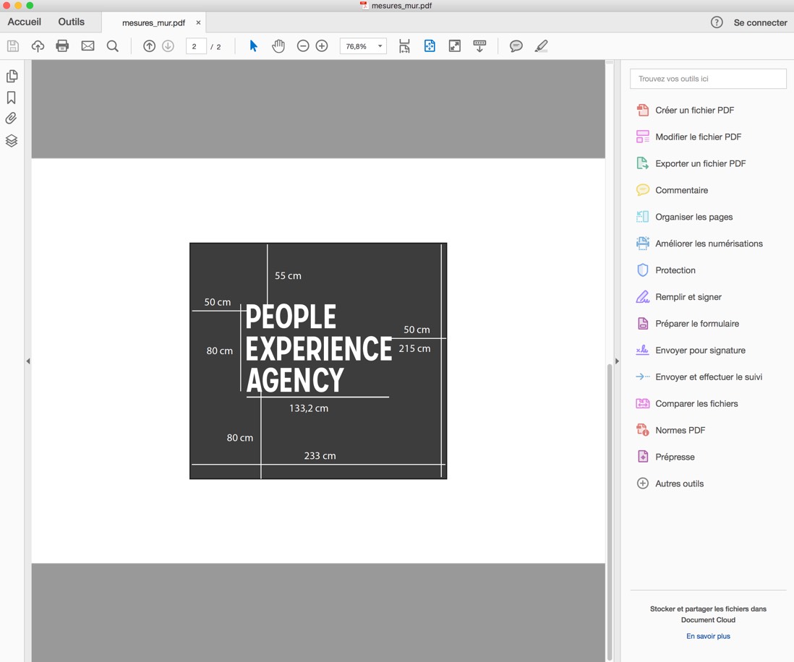Open the layers panel
This screenshot has height=662, width=794.
click(12, 140)
